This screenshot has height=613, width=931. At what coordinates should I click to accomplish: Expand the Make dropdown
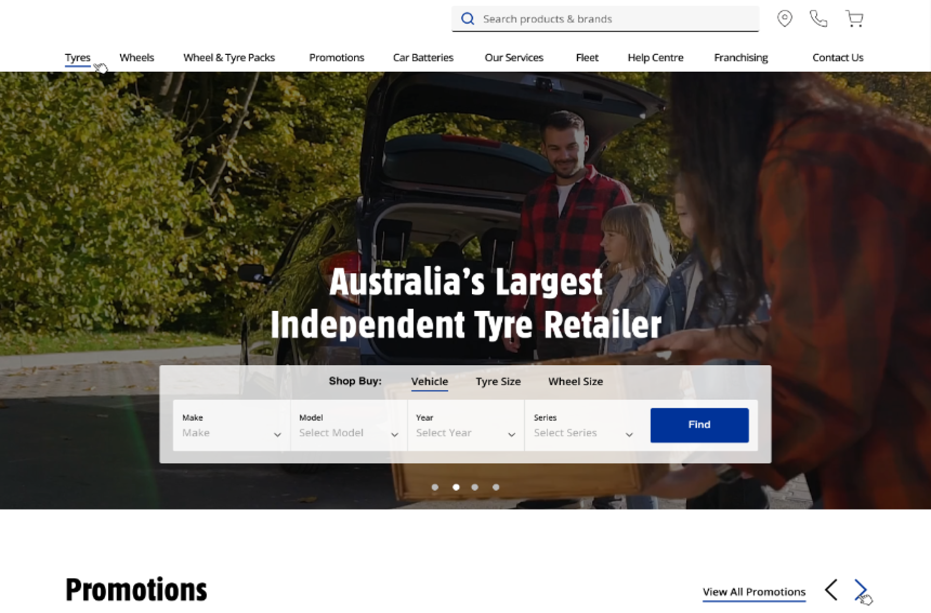coord(232,426)
